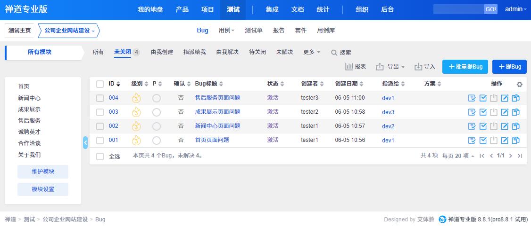This screenshot has height=227, width=531.
Task: Open the 模块设置 button
Action: 43,189
